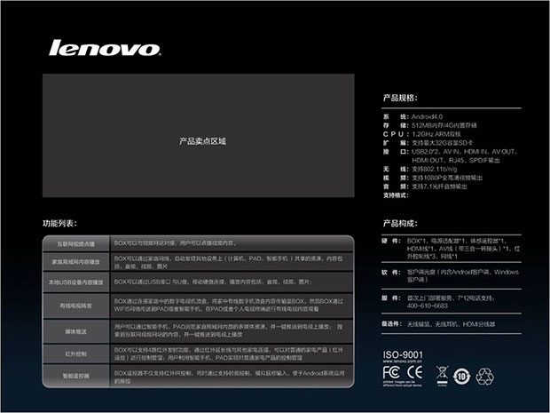550x413 pixels.
Task: Click the 功能列表 section heading
Action: tap(59, 222)
